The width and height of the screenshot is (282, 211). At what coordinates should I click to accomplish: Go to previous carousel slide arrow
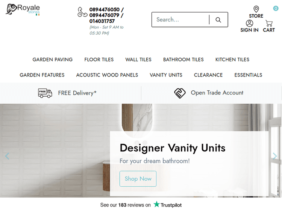(x=7, y=156)
